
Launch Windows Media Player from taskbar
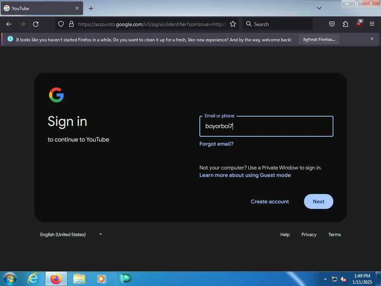[x=102, y=279]
